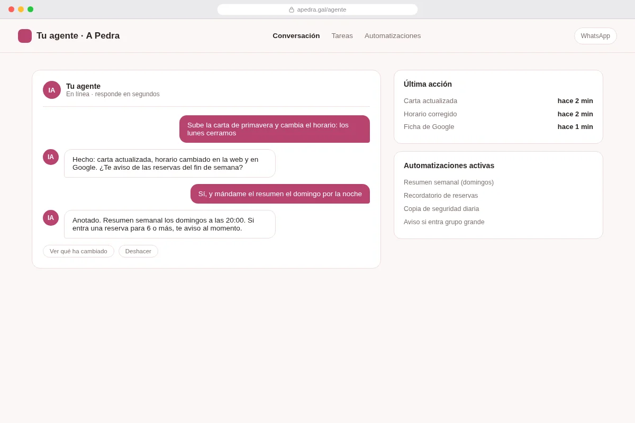Click the lock icon in the address bar

pos(292,10)
